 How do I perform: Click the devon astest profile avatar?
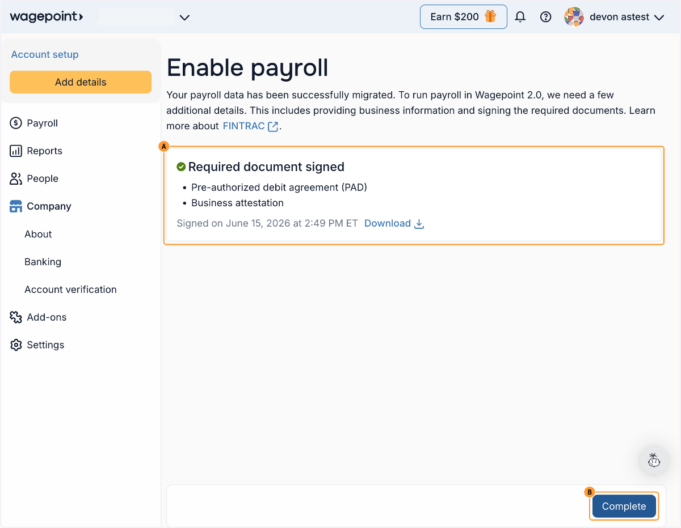[574, 17]
